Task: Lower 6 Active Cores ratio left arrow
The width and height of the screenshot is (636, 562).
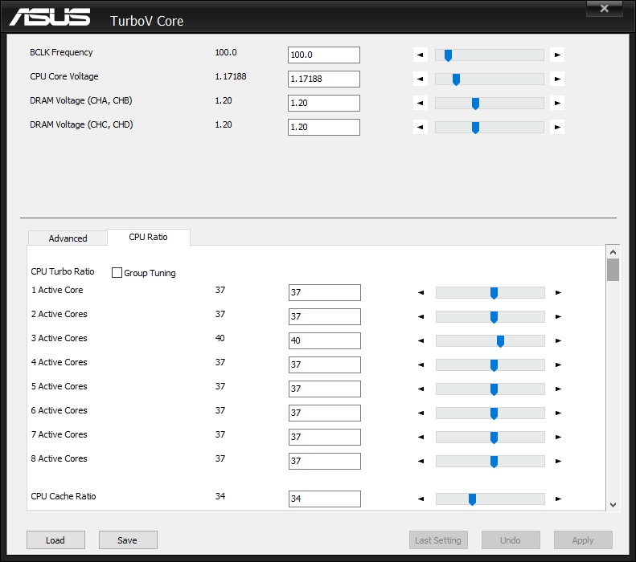Action: (x=421, y=413)
